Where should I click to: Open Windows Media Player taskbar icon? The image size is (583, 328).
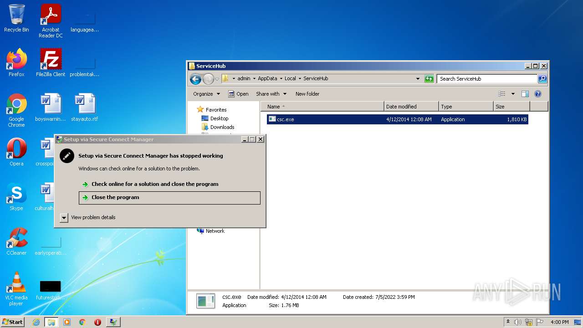point(67,322)
